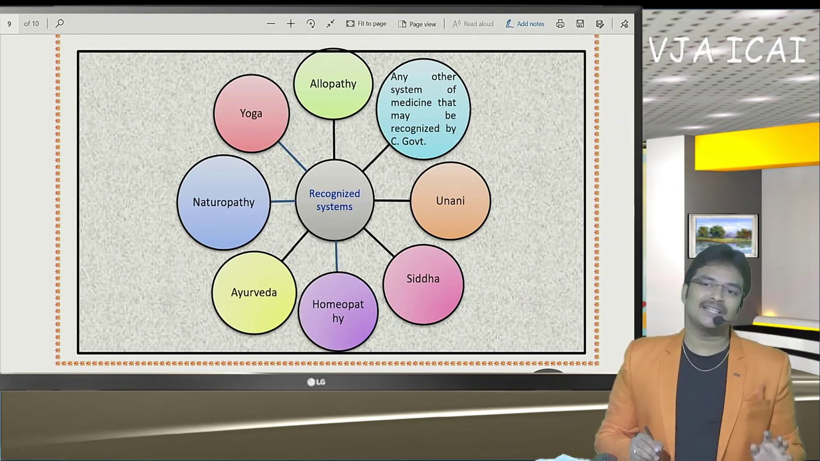The image size is (820, 461).
Task: Click the 'Homeopathy' circle label
Action: pos(338,311)
